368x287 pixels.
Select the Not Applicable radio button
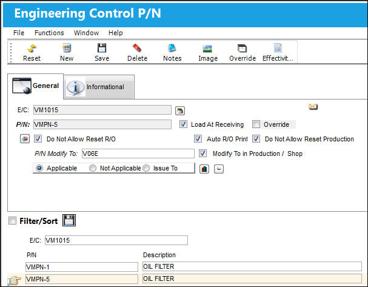click(93, 168)
